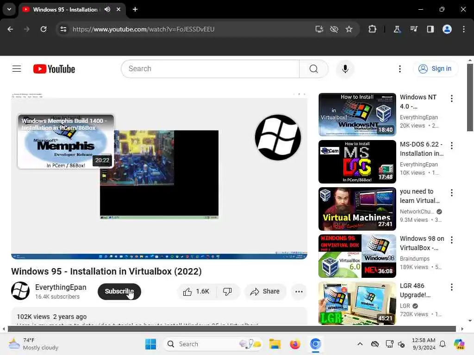Open the Windows Start button

pos(150,344)
